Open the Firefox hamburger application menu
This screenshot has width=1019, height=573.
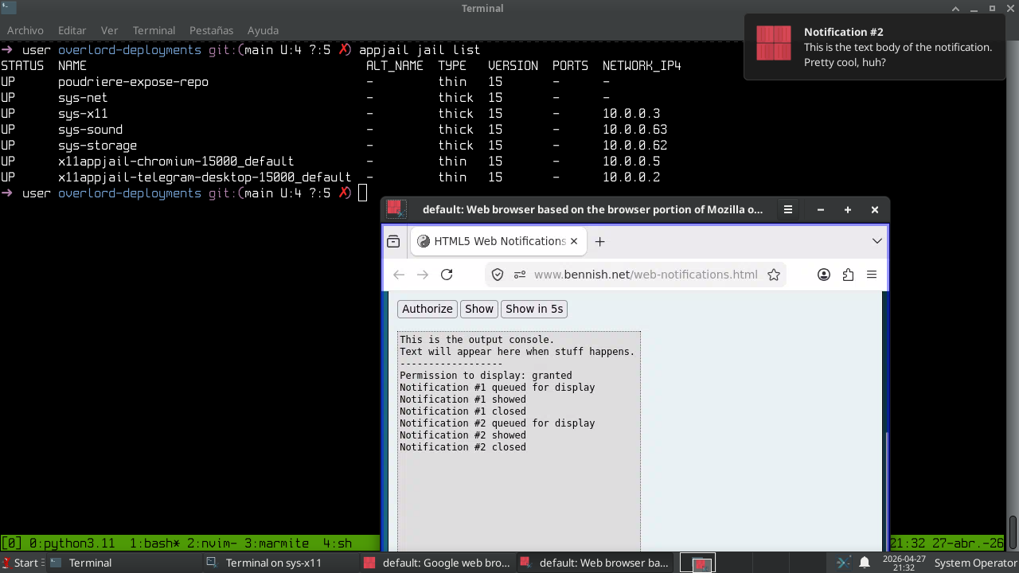tap(872, 275)
